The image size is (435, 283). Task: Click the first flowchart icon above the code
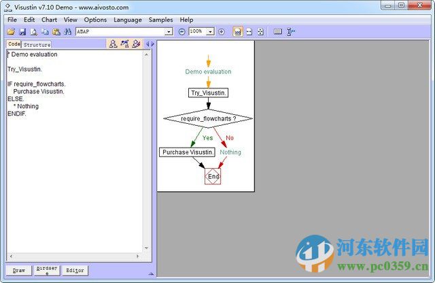[x=114, y=44]
